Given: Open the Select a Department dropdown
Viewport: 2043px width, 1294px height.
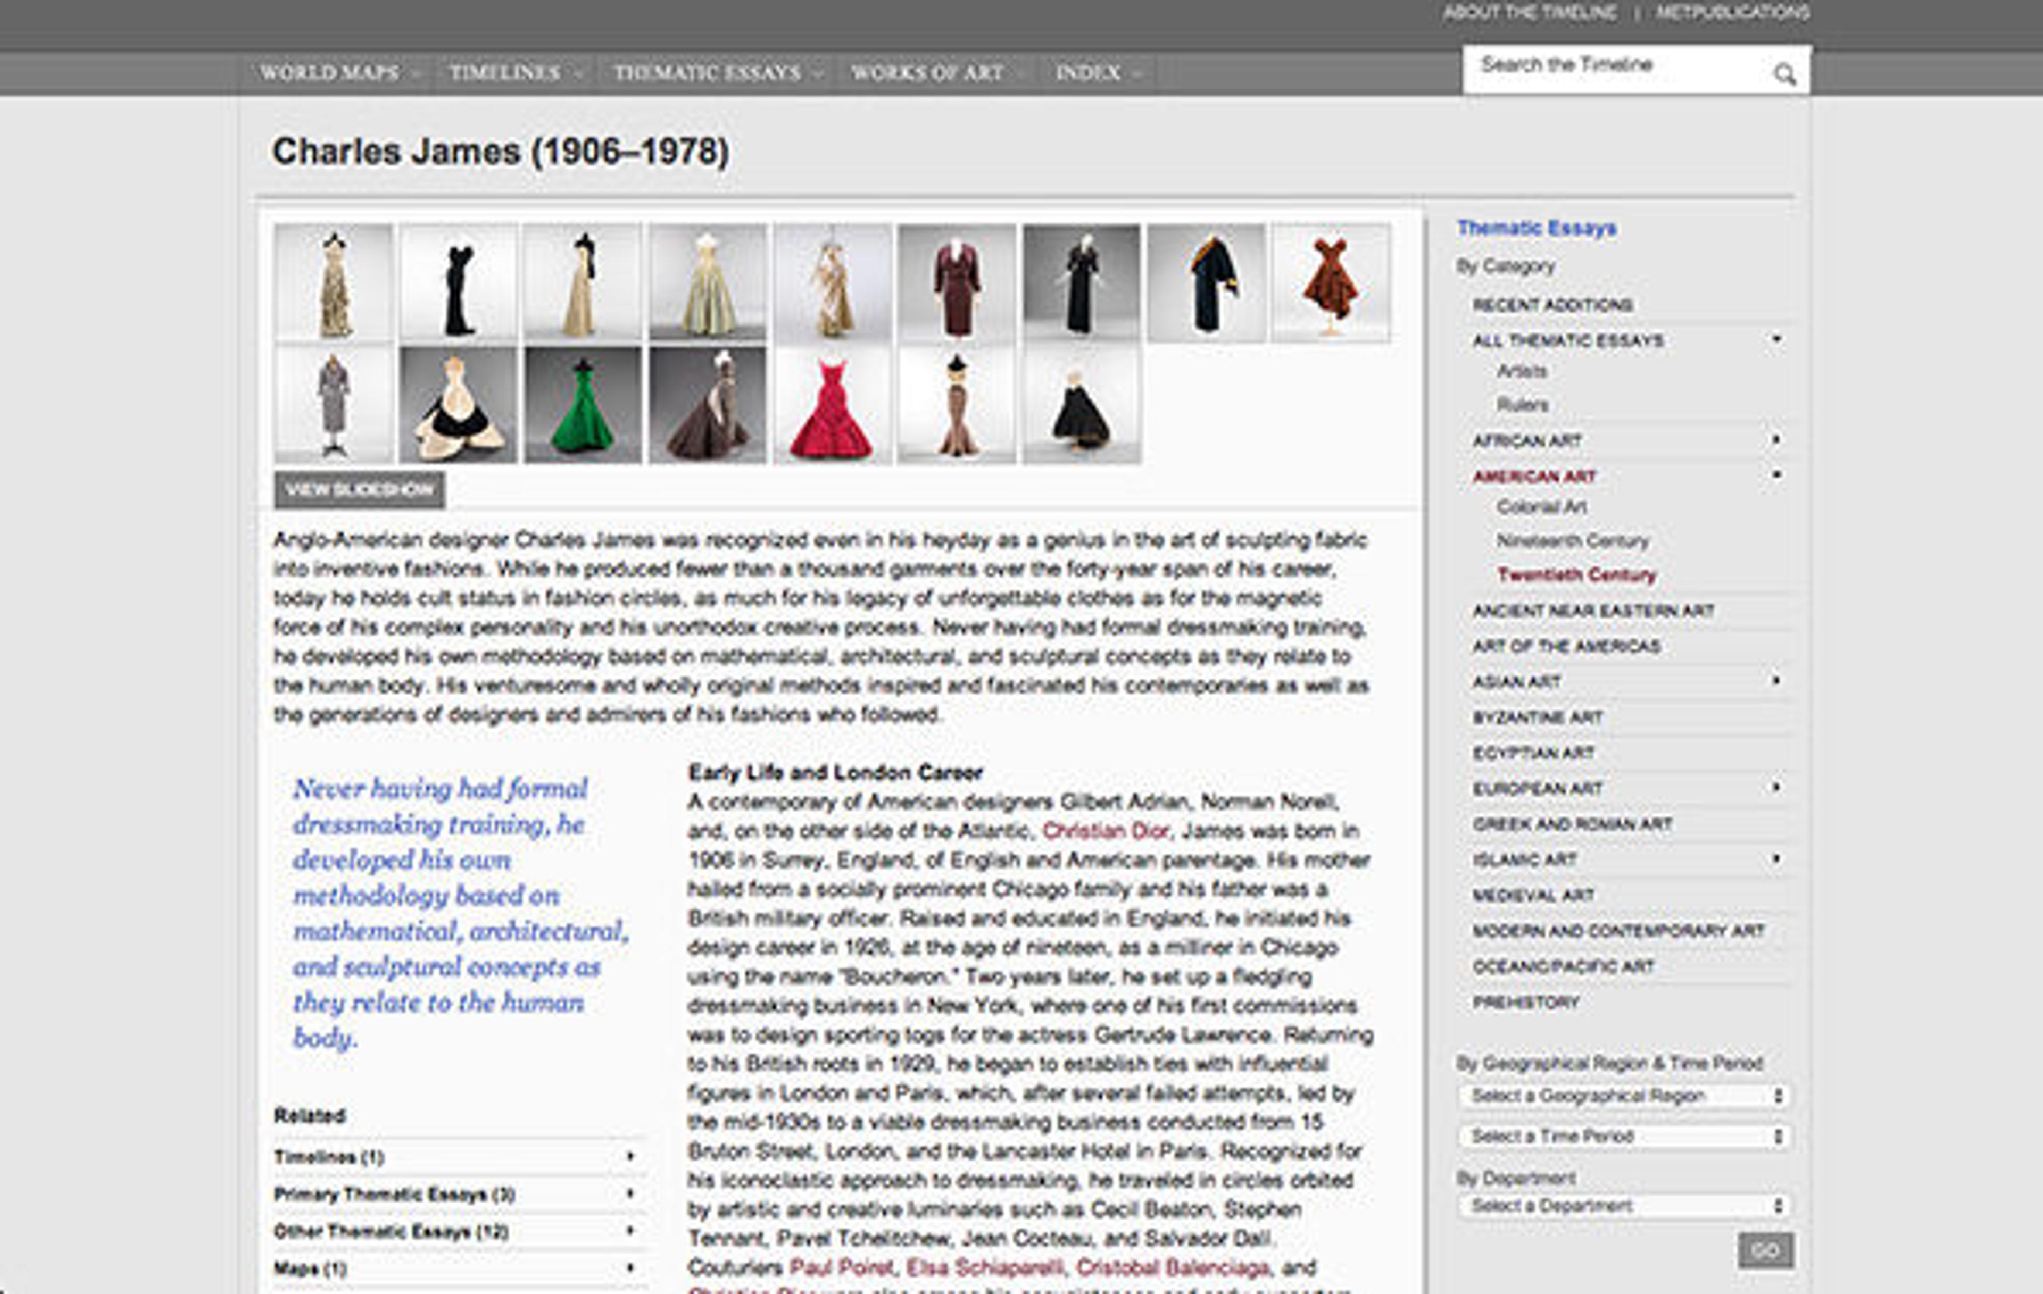Looking at the screenshot, I should 1624,1205.
